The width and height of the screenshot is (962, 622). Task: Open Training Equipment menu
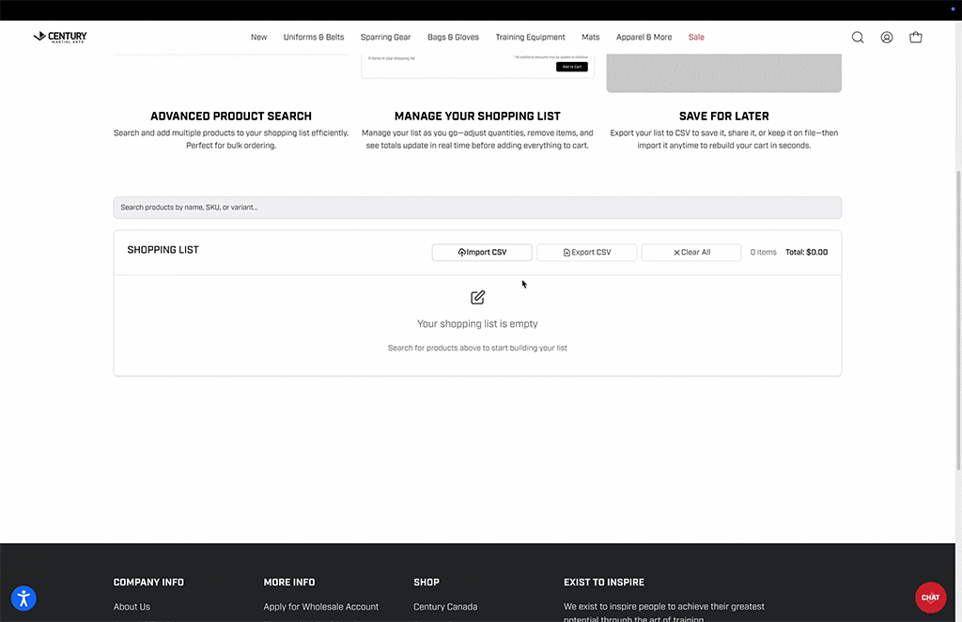pyautogui.click(x=530, y=38)
